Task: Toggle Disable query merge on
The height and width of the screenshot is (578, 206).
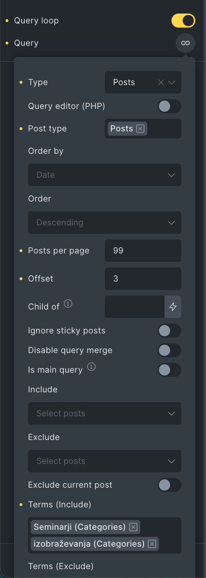Action: tap(169, 350)
